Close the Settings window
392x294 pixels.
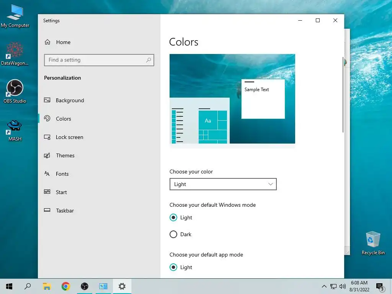335,20
